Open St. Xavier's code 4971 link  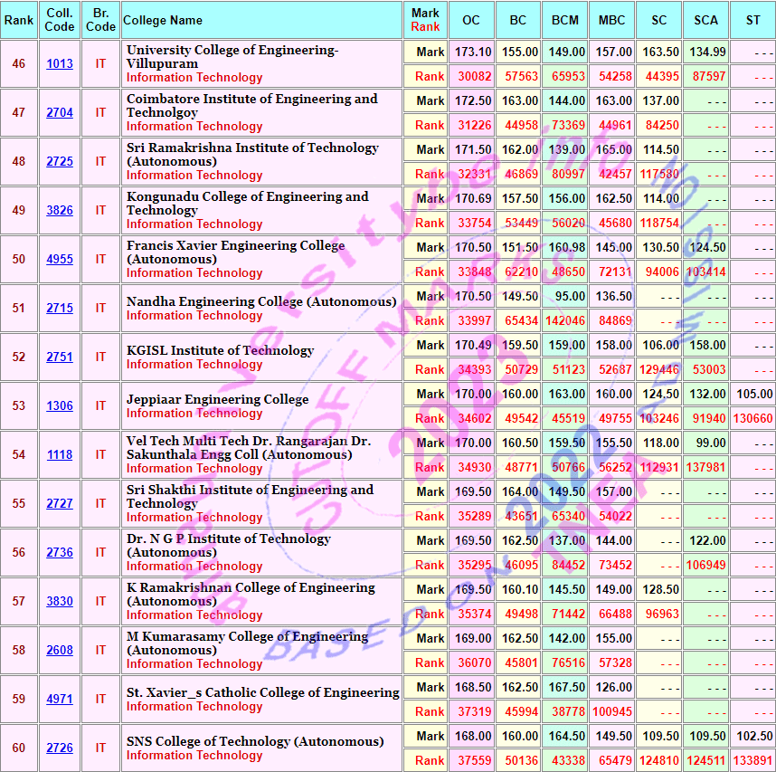(60, 700)
